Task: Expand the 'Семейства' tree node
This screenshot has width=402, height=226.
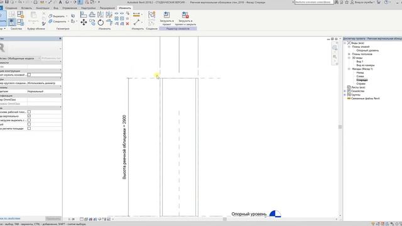Action: [345, 91]
